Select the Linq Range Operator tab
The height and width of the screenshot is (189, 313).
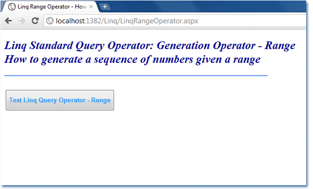coord(50,7)
